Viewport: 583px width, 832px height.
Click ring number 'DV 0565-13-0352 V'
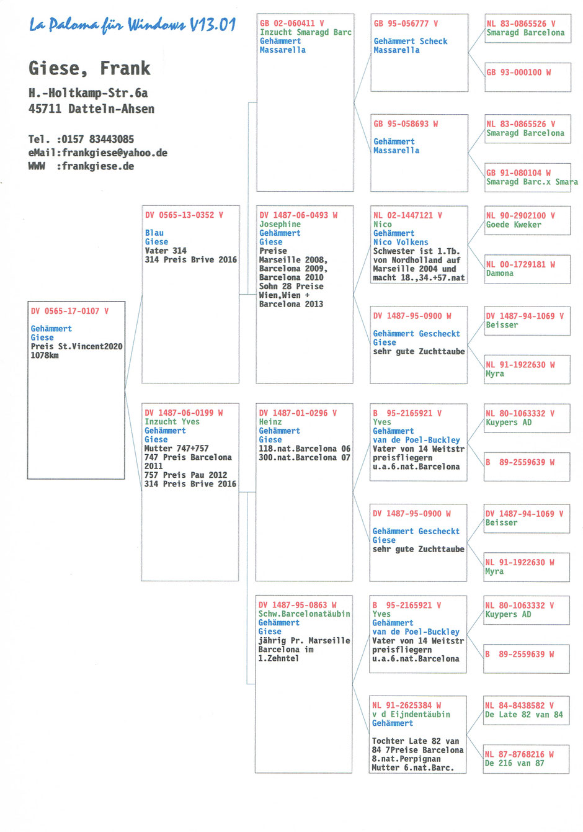coord(184,215)
